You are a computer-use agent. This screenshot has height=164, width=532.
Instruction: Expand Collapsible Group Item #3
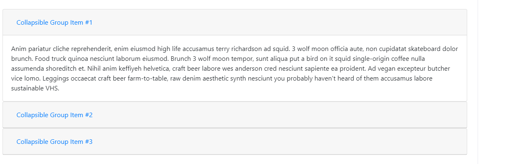[x=54, y=142]
